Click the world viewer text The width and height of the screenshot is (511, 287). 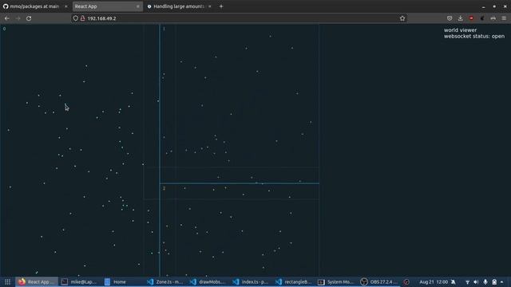(460, 30)
